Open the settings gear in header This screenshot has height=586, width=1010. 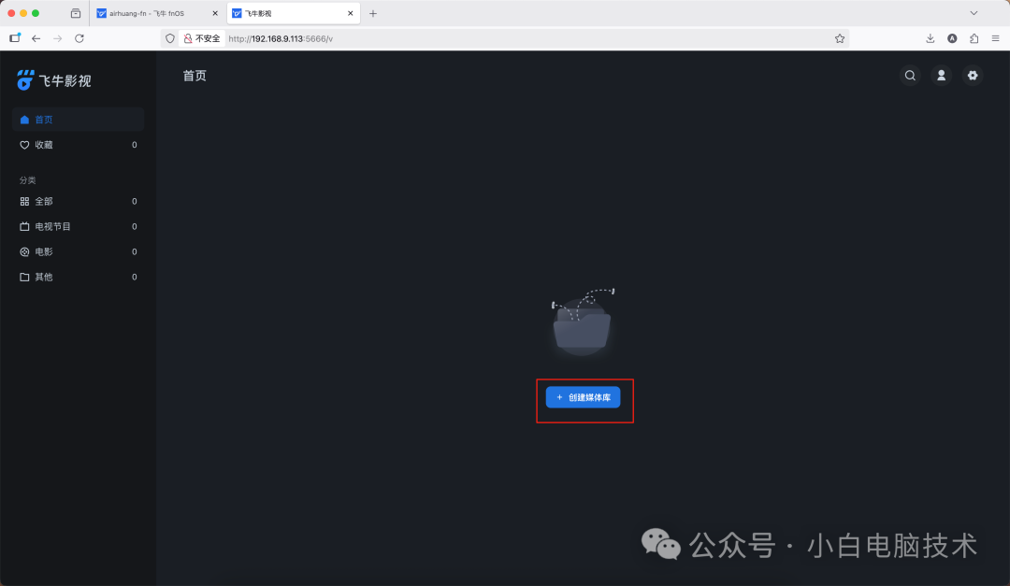(973, 76)
